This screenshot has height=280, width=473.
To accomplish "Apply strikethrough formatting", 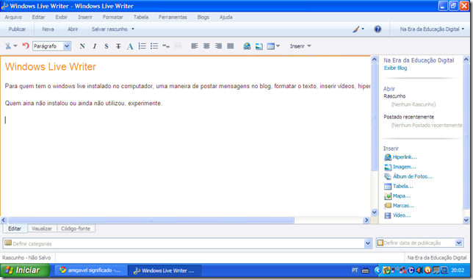I will [118, 46].
